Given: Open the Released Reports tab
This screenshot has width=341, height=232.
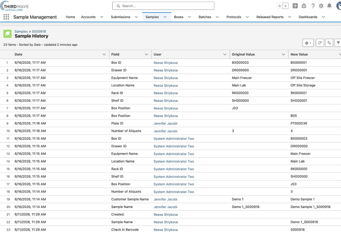Looking at the screenshot, I should click(270, 17).
